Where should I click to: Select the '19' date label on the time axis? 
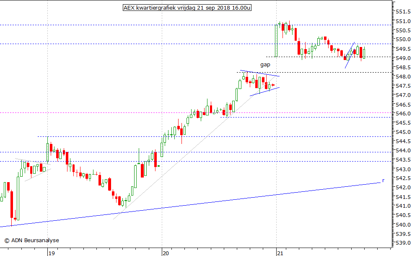[x=52, y=253]
